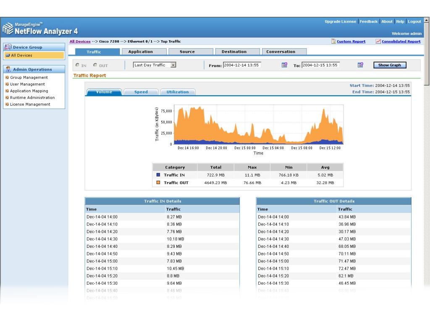Open User Management

(x=27, y=84)
